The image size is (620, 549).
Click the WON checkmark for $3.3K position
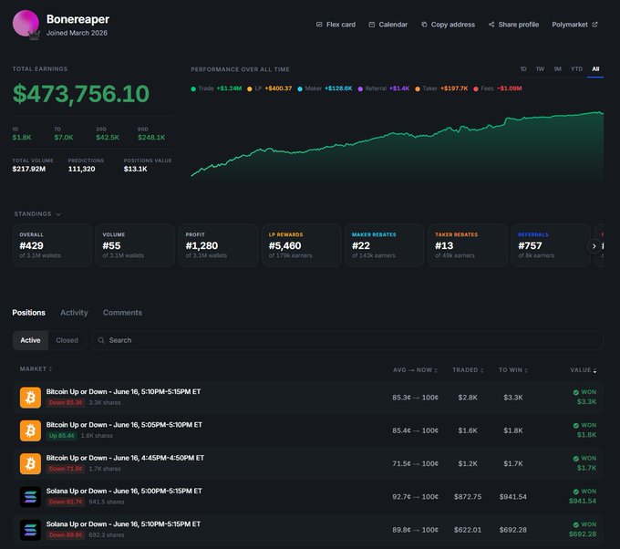[575, 392]
